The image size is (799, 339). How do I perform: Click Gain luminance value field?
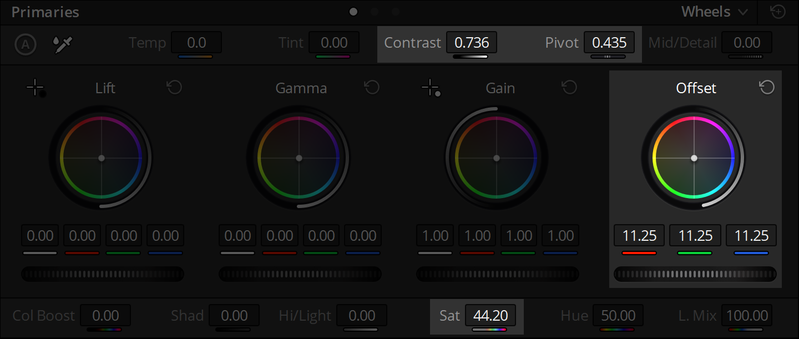click(435, 236)
